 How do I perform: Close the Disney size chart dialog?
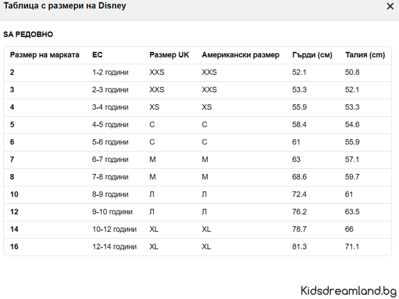(390, 6)
